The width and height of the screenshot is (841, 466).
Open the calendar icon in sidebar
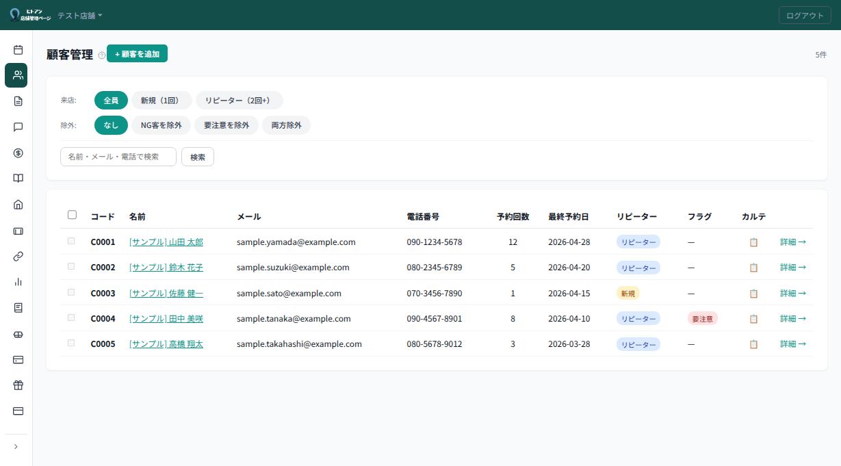(x=18, y=49)
